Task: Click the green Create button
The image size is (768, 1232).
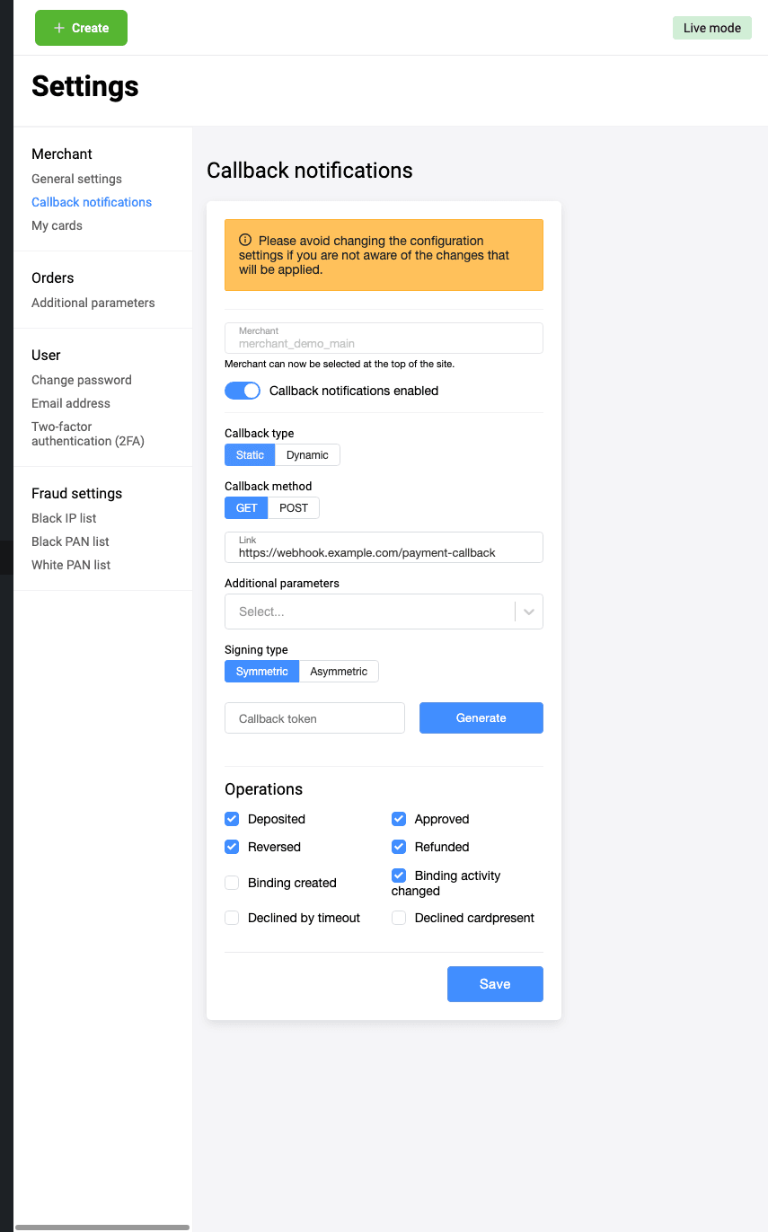Action: [81, 28]
